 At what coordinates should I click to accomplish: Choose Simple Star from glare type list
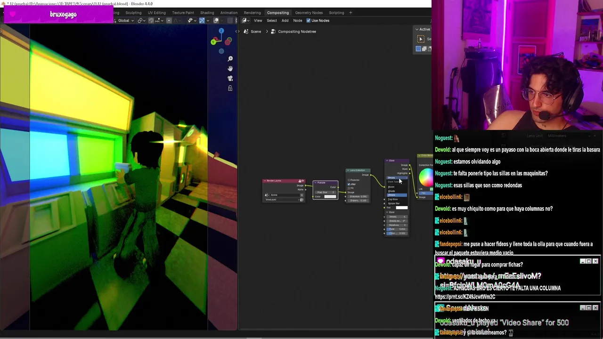coord(397,203)
